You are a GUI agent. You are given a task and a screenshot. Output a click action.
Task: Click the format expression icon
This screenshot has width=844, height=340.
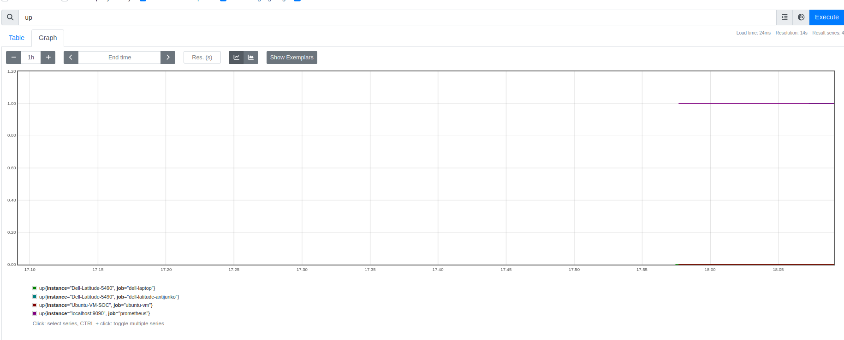tap(785, 17)
